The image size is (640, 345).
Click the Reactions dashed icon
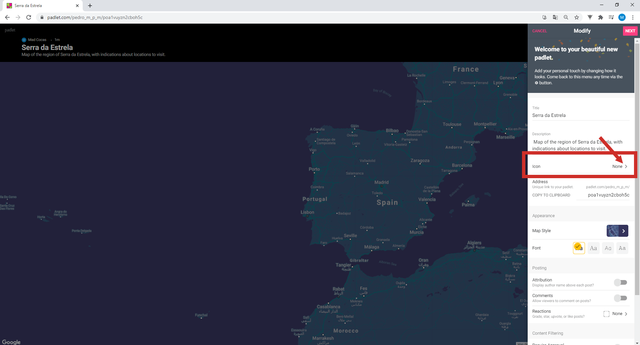(x=606, y=314)
